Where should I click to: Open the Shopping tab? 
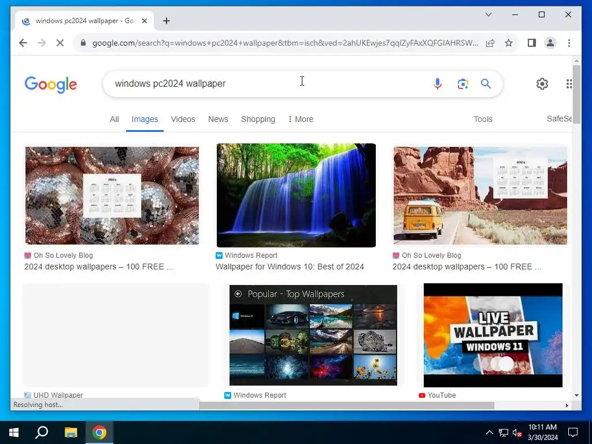(258, 119)
